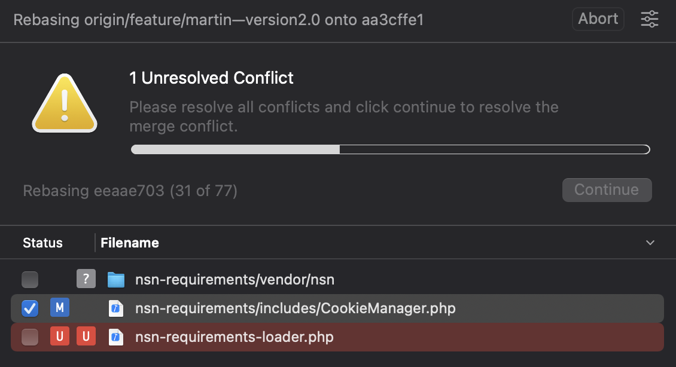Uncheck the CookieManager.php staging checkbox

[x=30, y=308]
